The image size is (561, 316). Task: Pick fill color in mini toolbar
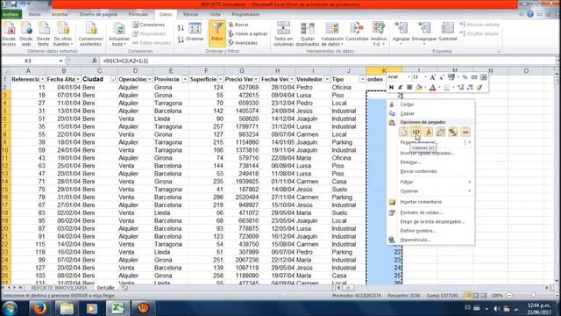pyautogui.click(x=418, y=87)
